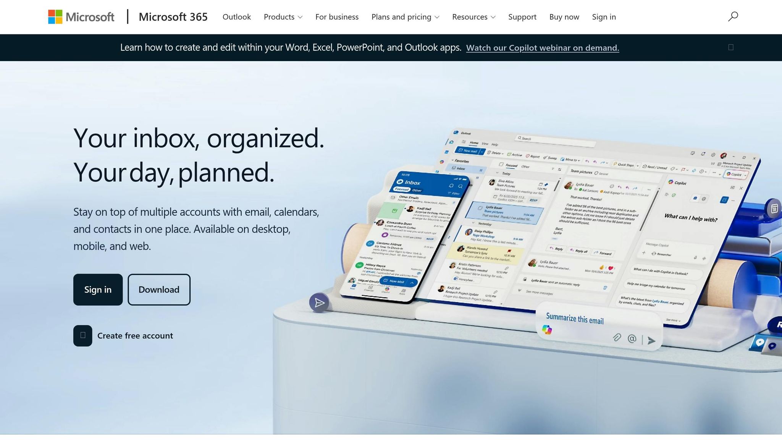Screen dimensions: 782x440
Task: Open the For business page
Action: click(x=337, y=17)
